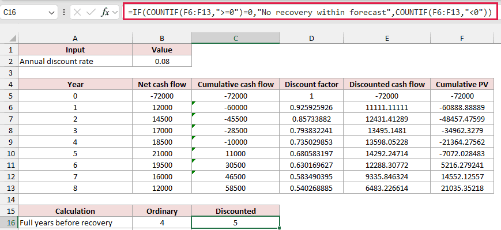Click the Ordinary header cell
This screenshot has width=501, height=230.
point(162,211)
